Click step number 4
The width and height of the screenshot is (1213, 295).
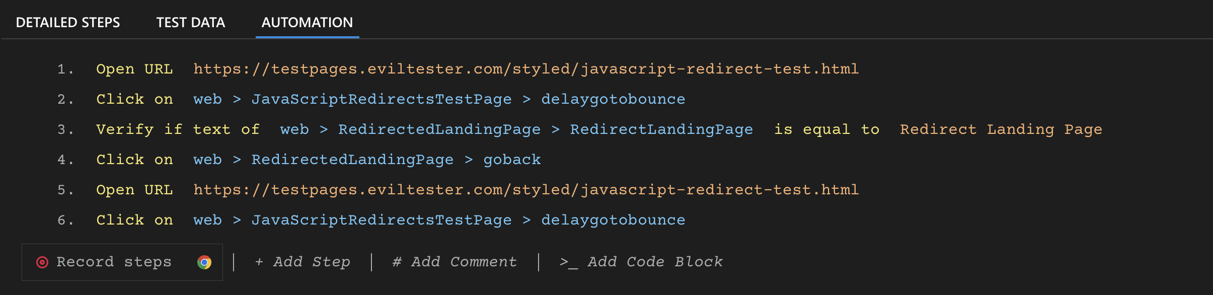pos(65,160)
